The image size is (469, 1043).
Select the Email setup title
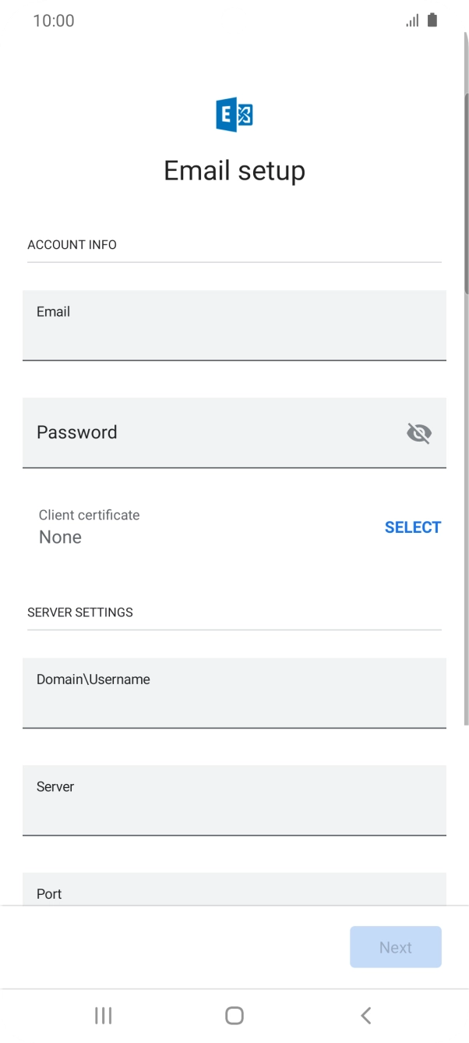[234, 170]
